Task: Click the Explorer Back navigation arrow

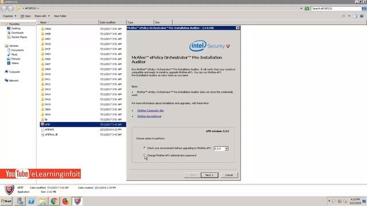Action: tap(4, 9)
